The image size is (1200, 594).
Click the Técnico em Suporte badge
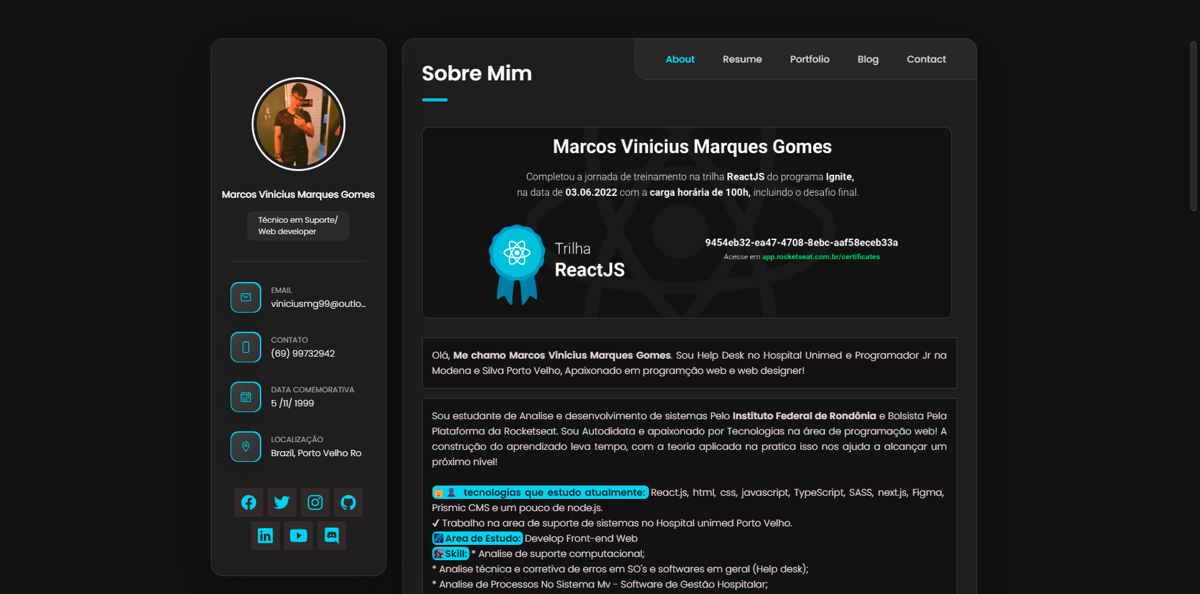(x=298, y=225)
